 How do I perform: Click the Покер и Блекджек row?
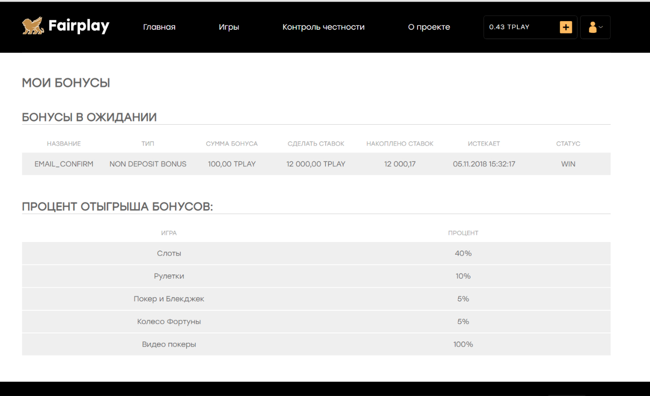tap(169, 299)
